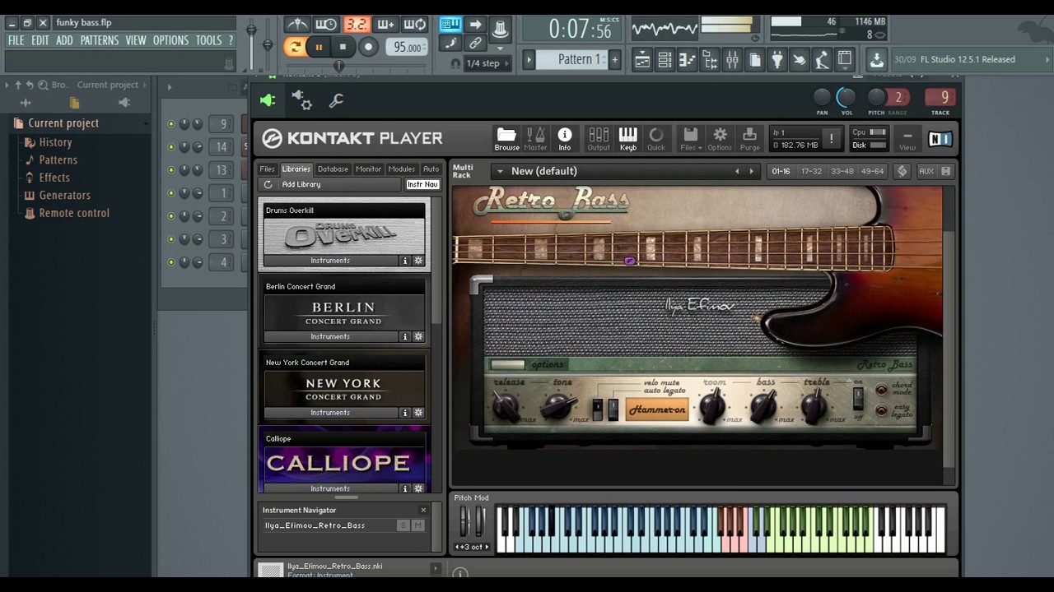1054x592 pixels.
Task: Show the Kontakt Info pane
Action: pyautogui.click(x=565, y=138)
